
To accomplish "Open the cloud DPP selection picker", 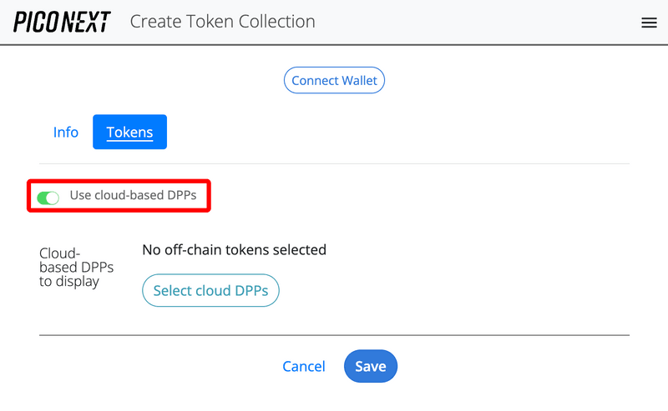I will [210, 291].
